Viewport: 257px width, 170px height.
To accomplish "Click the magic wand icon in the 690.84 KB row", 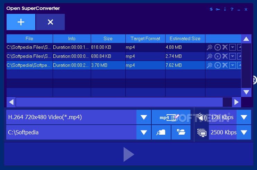I will (210, 56).
